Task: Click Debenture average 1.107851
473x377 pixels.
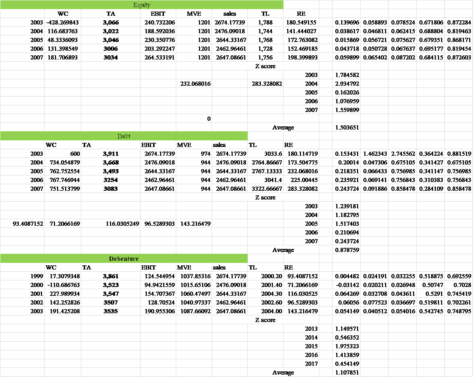Action: click(346, 372)
